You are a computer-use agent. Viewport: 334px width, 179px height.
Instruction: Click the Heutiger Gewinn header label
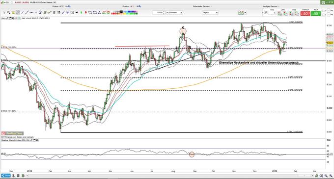tap(270, 6)
